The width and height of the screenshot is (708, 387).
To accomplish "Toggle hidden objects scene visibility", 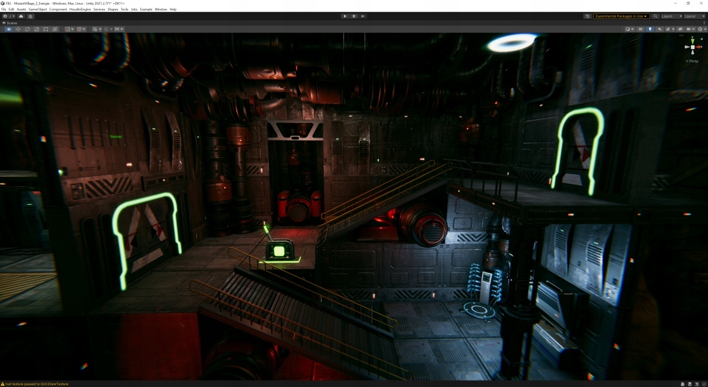I will (679, 29).
